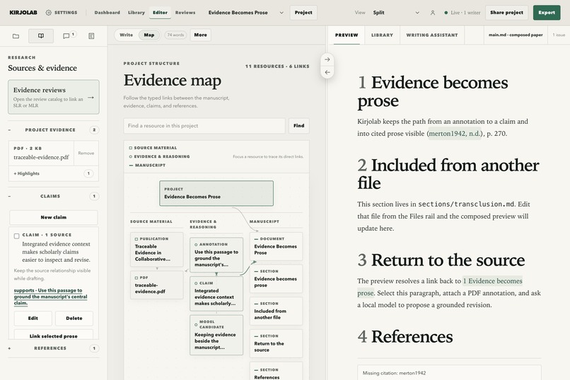570x380 pixels.
Task: Follow the merton1942 citation link
Action: 455,134
